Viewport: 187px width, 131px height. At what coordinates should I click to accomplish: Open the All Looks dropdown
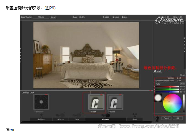(41, 17)
